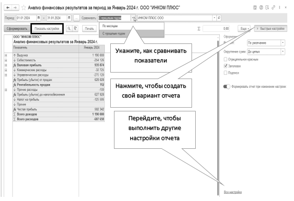Select the Прочее row label

(21, 104)
